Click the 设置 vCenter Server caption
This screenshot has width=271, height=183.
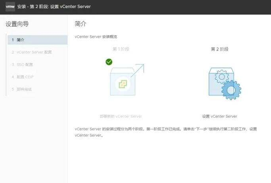(219, 116)
